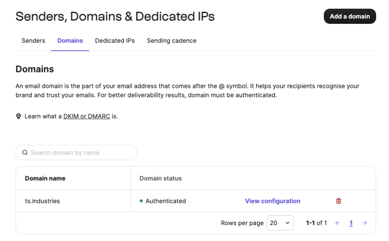Switch to the Sending cadence tab
This screenshot has width=389, height=241.
tap(171, 41)
